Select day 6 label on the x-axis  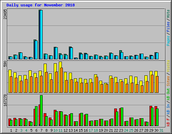[x=36, y=130]
